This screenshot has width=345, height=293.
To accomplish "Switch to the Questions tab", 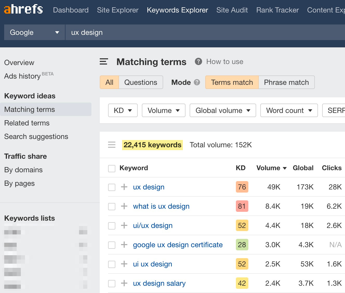I will click(141, 82).
